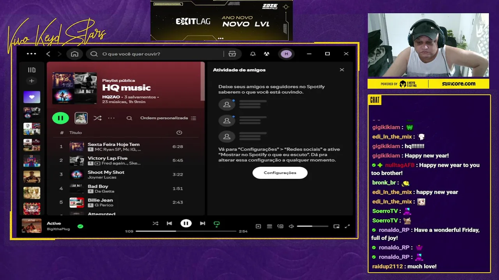The image size is (499, 280).
Task: Click the now-playing 'Active' album cover
Action: point(32,226)
